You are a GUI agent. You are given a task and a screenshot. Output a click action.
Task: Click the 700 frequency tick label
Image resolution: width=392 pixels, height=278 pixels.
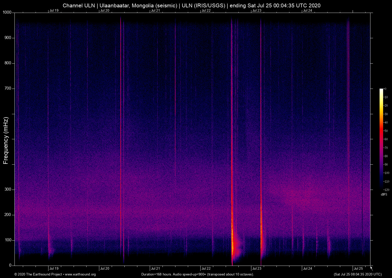pyautogui.click(x=8, y=88)
